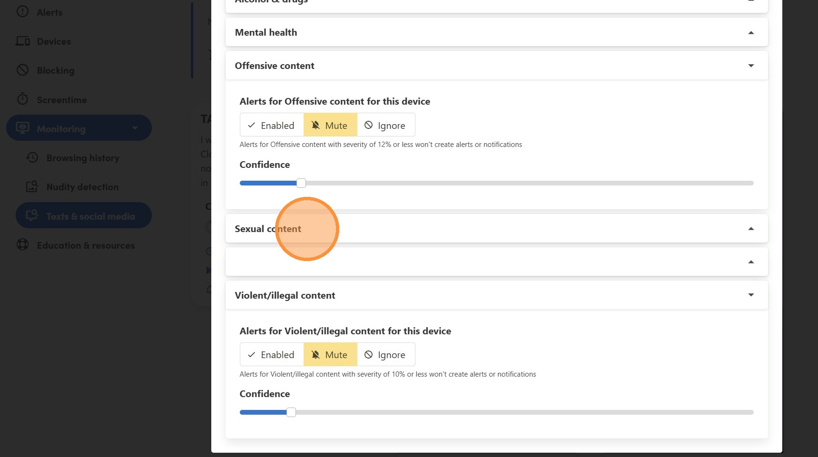Expand the Sexual content section header
Screen dimensions: 818x457
pyautogui.click(x=751, y=229)
